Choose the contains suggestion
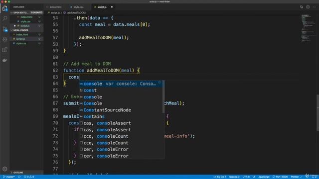The image size is (319, 179). click(x=121, y=116)
